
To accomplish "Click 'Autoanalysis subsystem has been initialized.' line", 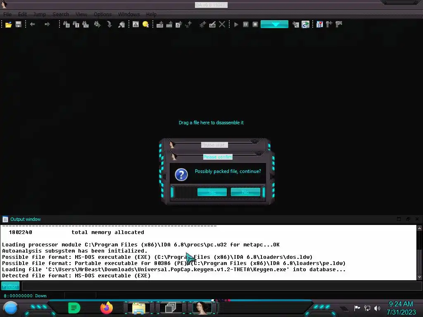I will [x=75, y=251].
